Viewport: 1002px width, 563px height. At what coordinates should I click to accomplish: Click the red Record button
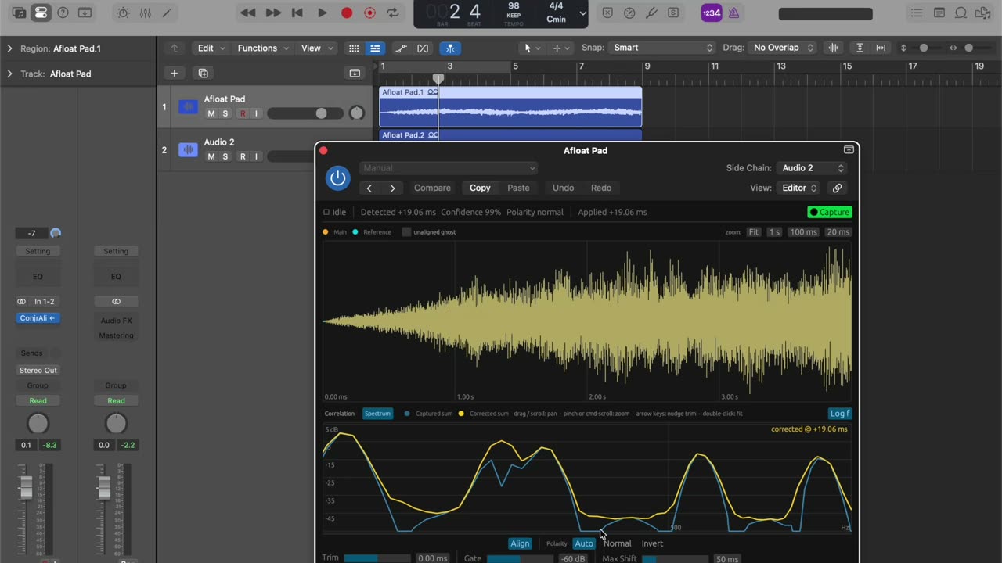pos(346,13)
